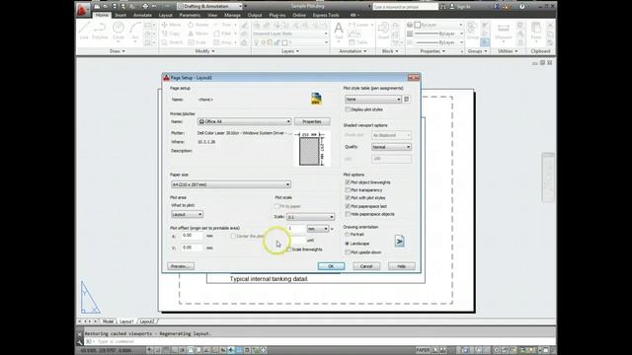Select the Line tool in Draw panel
This screenshot has width=632, height=355.
click(x=84, y=31)
